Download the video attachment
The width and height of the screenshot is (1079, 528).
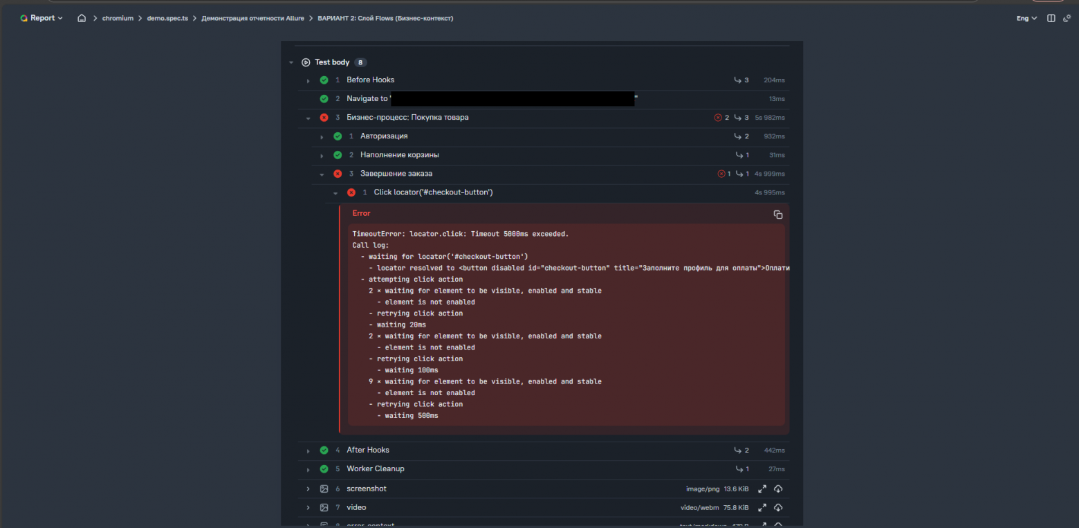pos(778,507)
